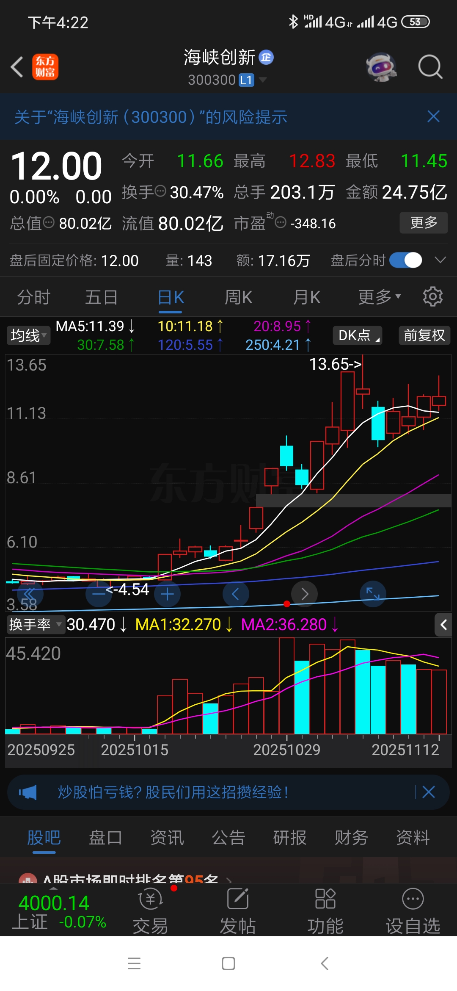This screenshot has height=991, width=457.
Task: Tap the L1 level badge
Action: (x=246, y=80)
